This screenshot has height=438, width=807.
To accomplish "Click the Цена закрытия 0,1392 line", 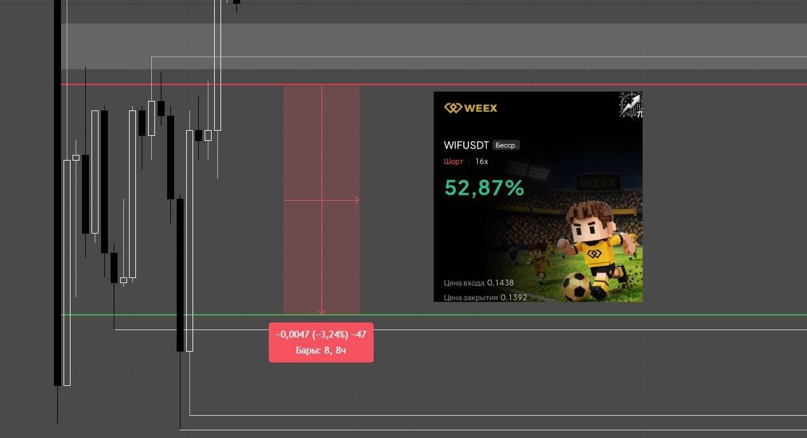I will click(x=485, y=297).
